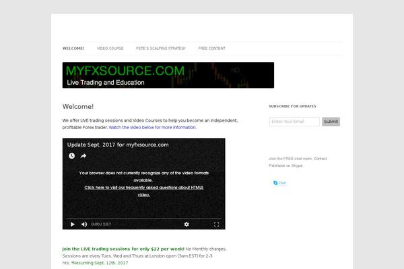Enter fullscreen video mode
Viewport: 404px width, 269px height.
pos(216,225)
